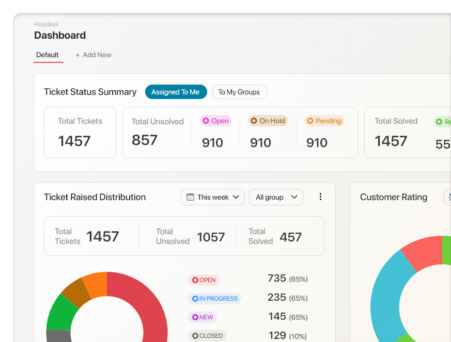Click the brown On Hold ring icon
The width and height of the screenshot is (451, 342).
(x=254, y=121)
